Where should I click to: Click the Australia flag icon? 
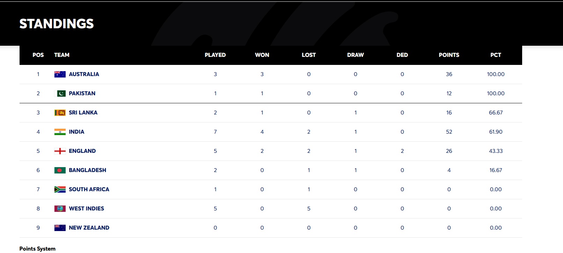60,74
